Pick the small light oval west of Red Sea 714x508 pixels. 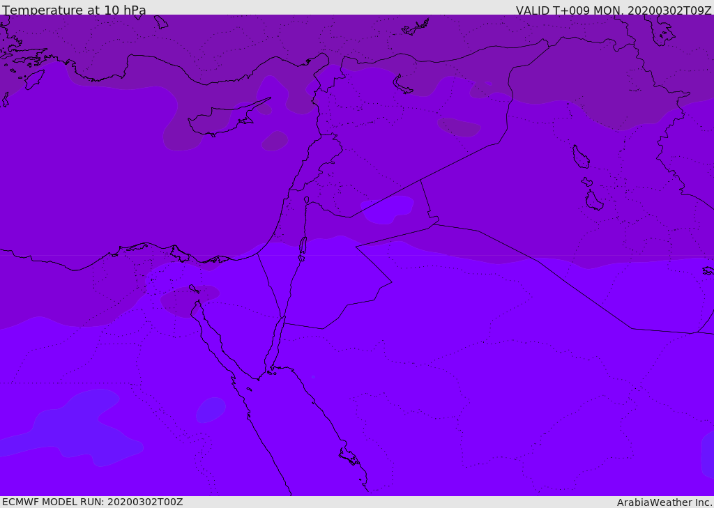pos(211,410)
